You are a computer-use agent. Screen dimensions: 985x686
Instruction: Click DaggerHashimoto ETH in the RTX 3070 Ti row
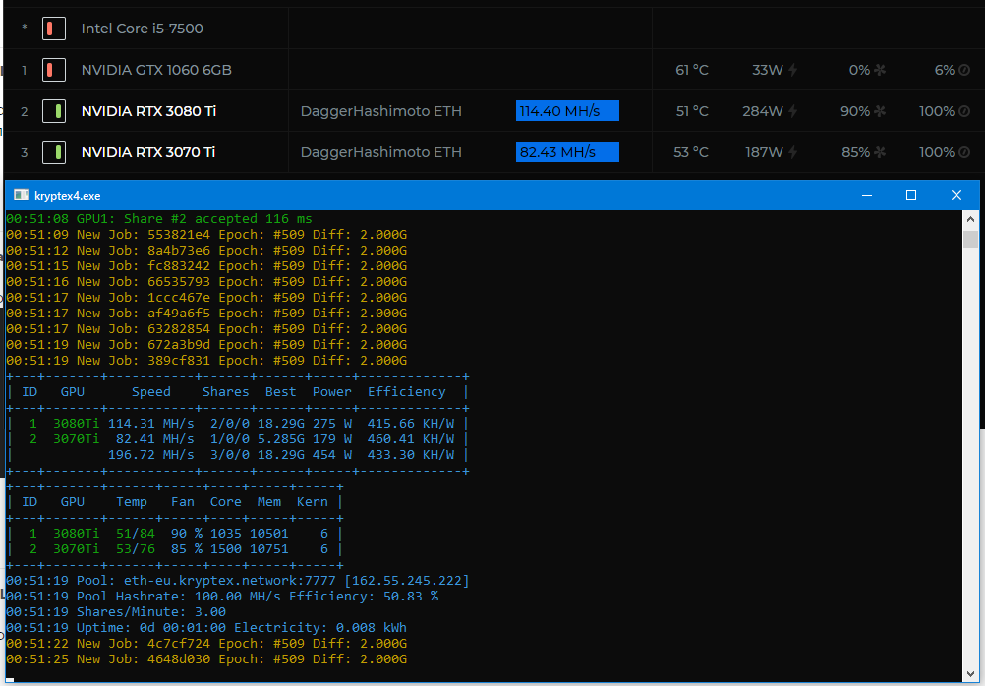coord(381,152)
